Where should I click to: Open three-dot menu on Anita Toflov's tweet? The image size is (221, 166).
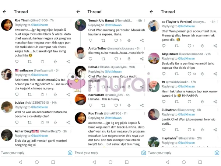144,48
